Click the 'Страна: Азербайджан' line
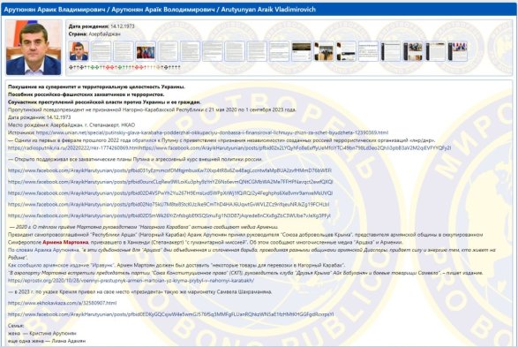 tap(94, 34)
